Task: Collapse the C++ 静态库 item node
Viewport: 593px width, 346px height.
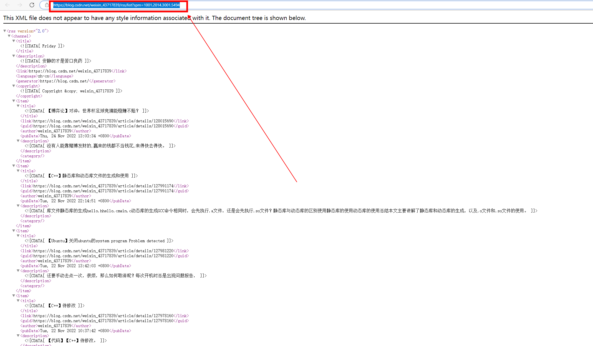Action: tap(14, 166)
